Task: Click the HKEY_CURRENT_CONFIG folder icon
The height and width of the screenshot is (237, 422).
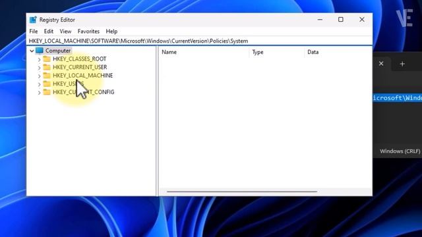Action: point(47,92)
